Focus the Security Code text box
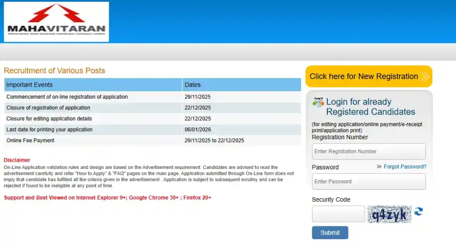456x244 pixels. click(338, 214)
